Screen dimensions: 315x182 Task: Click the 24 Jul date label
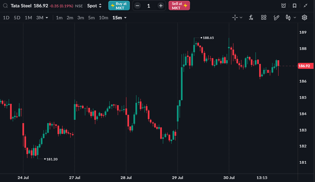[x=23, y=178]
